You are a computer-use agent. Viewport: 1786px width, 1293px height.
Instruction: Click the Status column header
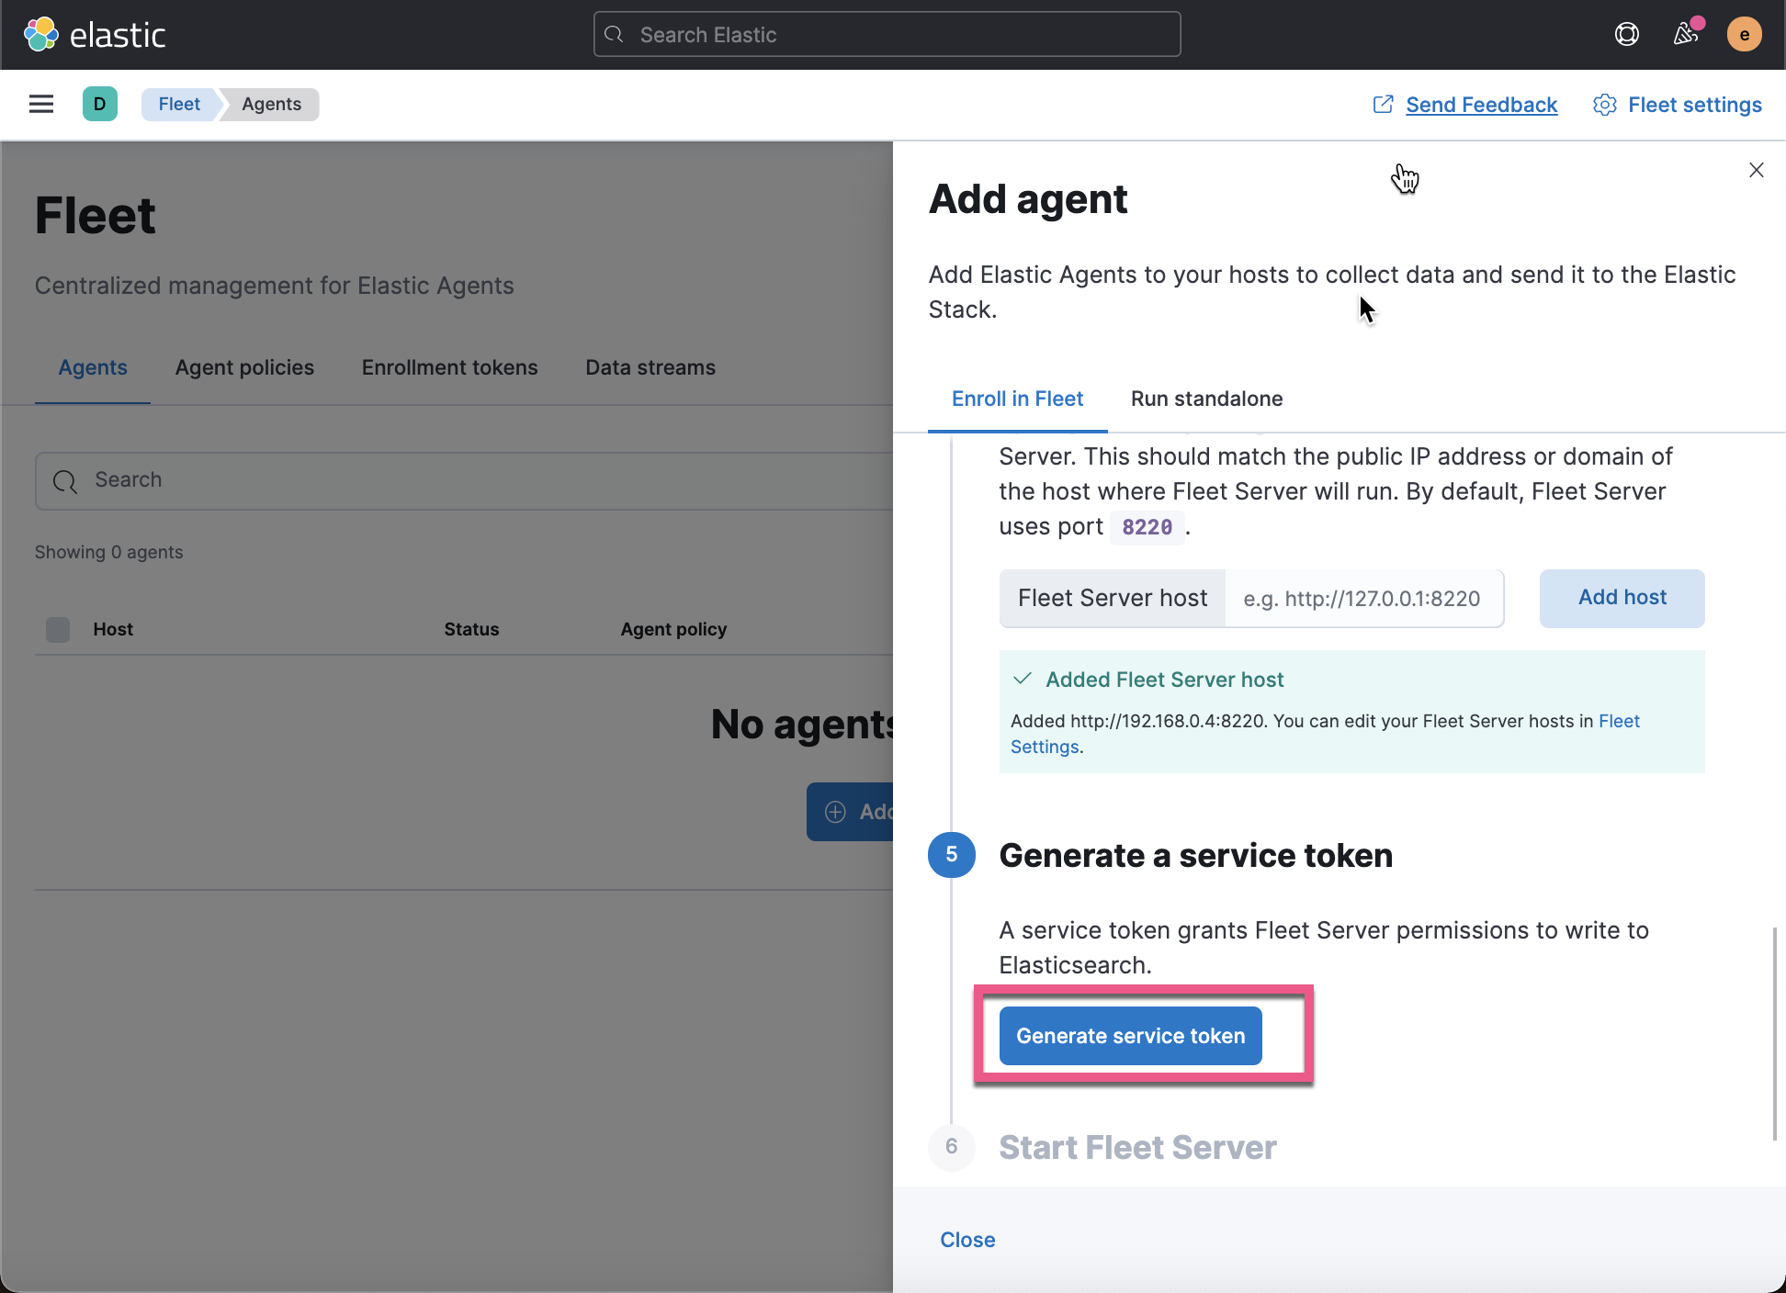pyautogui.click(x=471, y=629)
